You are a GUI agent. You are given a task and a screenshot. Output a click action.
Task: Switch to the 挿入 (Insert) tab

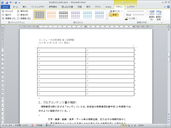click(24, 7)
